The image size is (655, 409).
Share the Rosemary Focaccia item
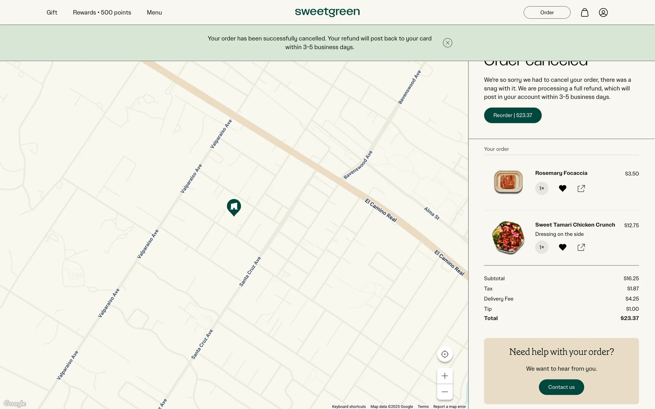coord(581,188)
